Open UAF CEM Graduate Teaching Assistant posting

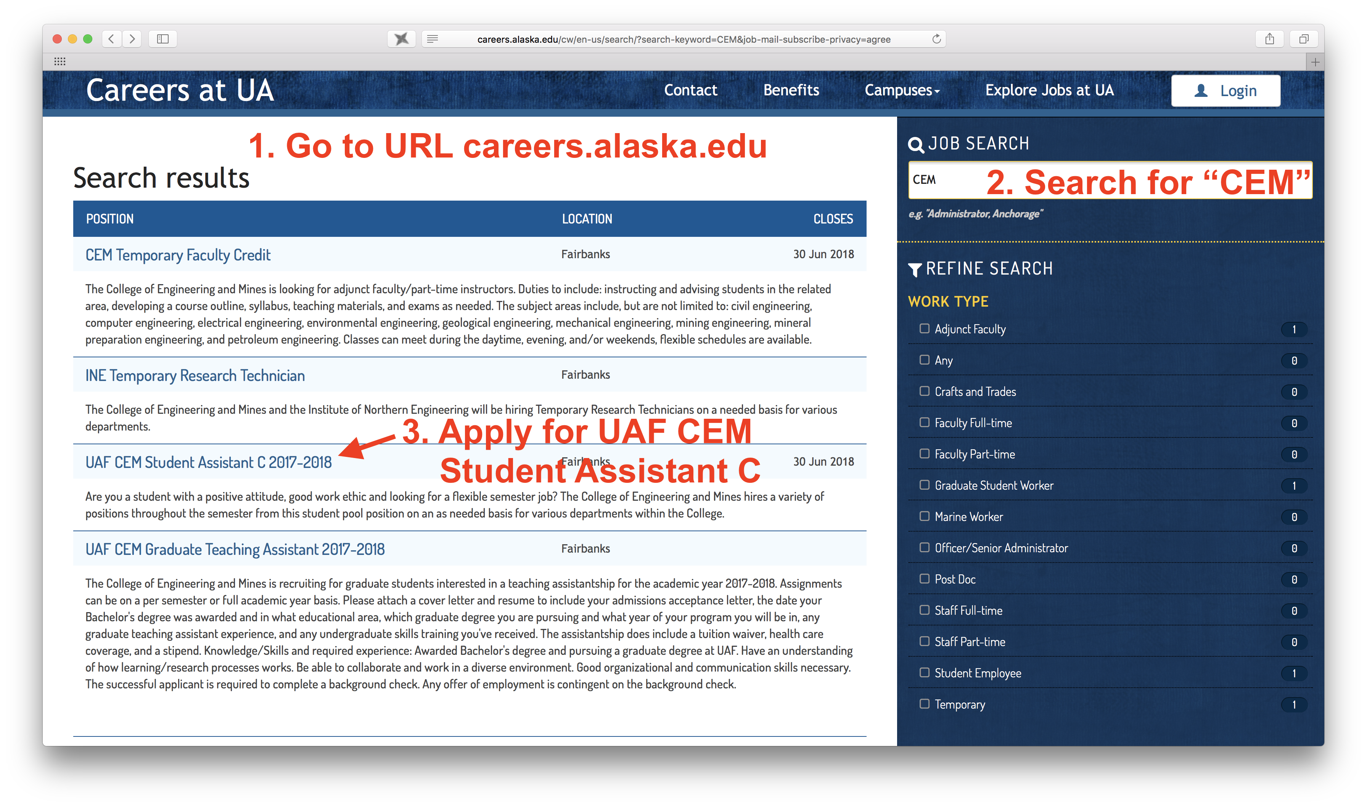235,549
